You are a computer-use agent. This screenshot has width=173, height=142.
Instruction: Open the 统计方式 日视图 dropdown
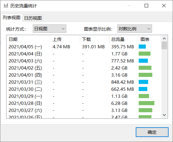(49, 29)
